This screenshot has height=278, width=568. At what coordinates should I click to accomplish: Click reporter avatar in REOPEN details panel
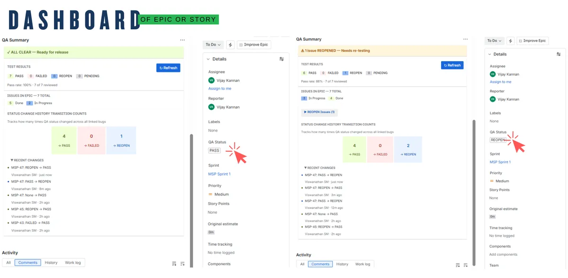[x=493, y=99]
